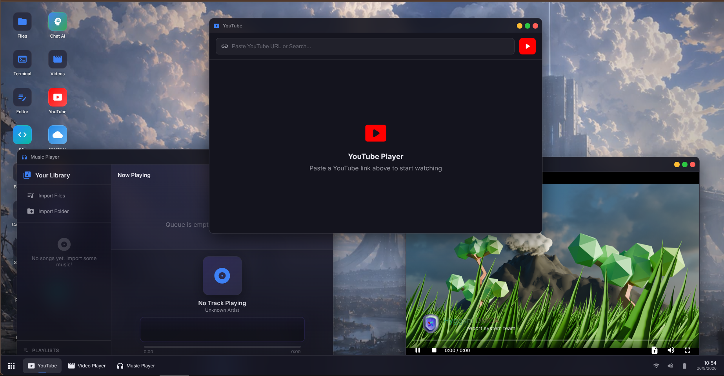Click the Video Player seek bar

click(552, 341)
